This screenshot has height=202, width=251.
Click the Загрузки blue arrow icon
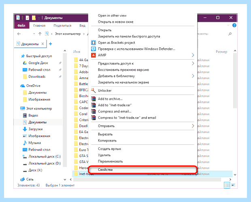[25, 129]
